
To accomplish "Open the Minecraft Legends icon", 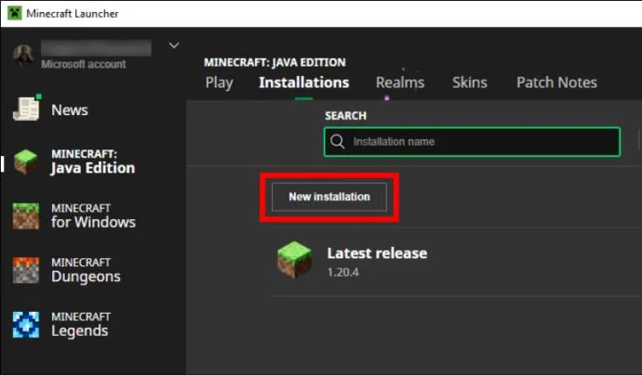I will click(x=26, y=325).
